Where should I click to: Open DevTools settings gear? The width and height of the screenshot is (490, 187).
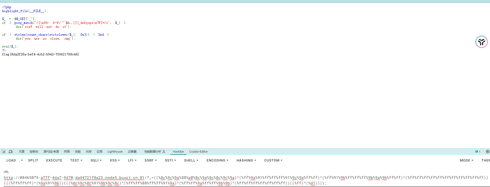[x=487, y=152]
